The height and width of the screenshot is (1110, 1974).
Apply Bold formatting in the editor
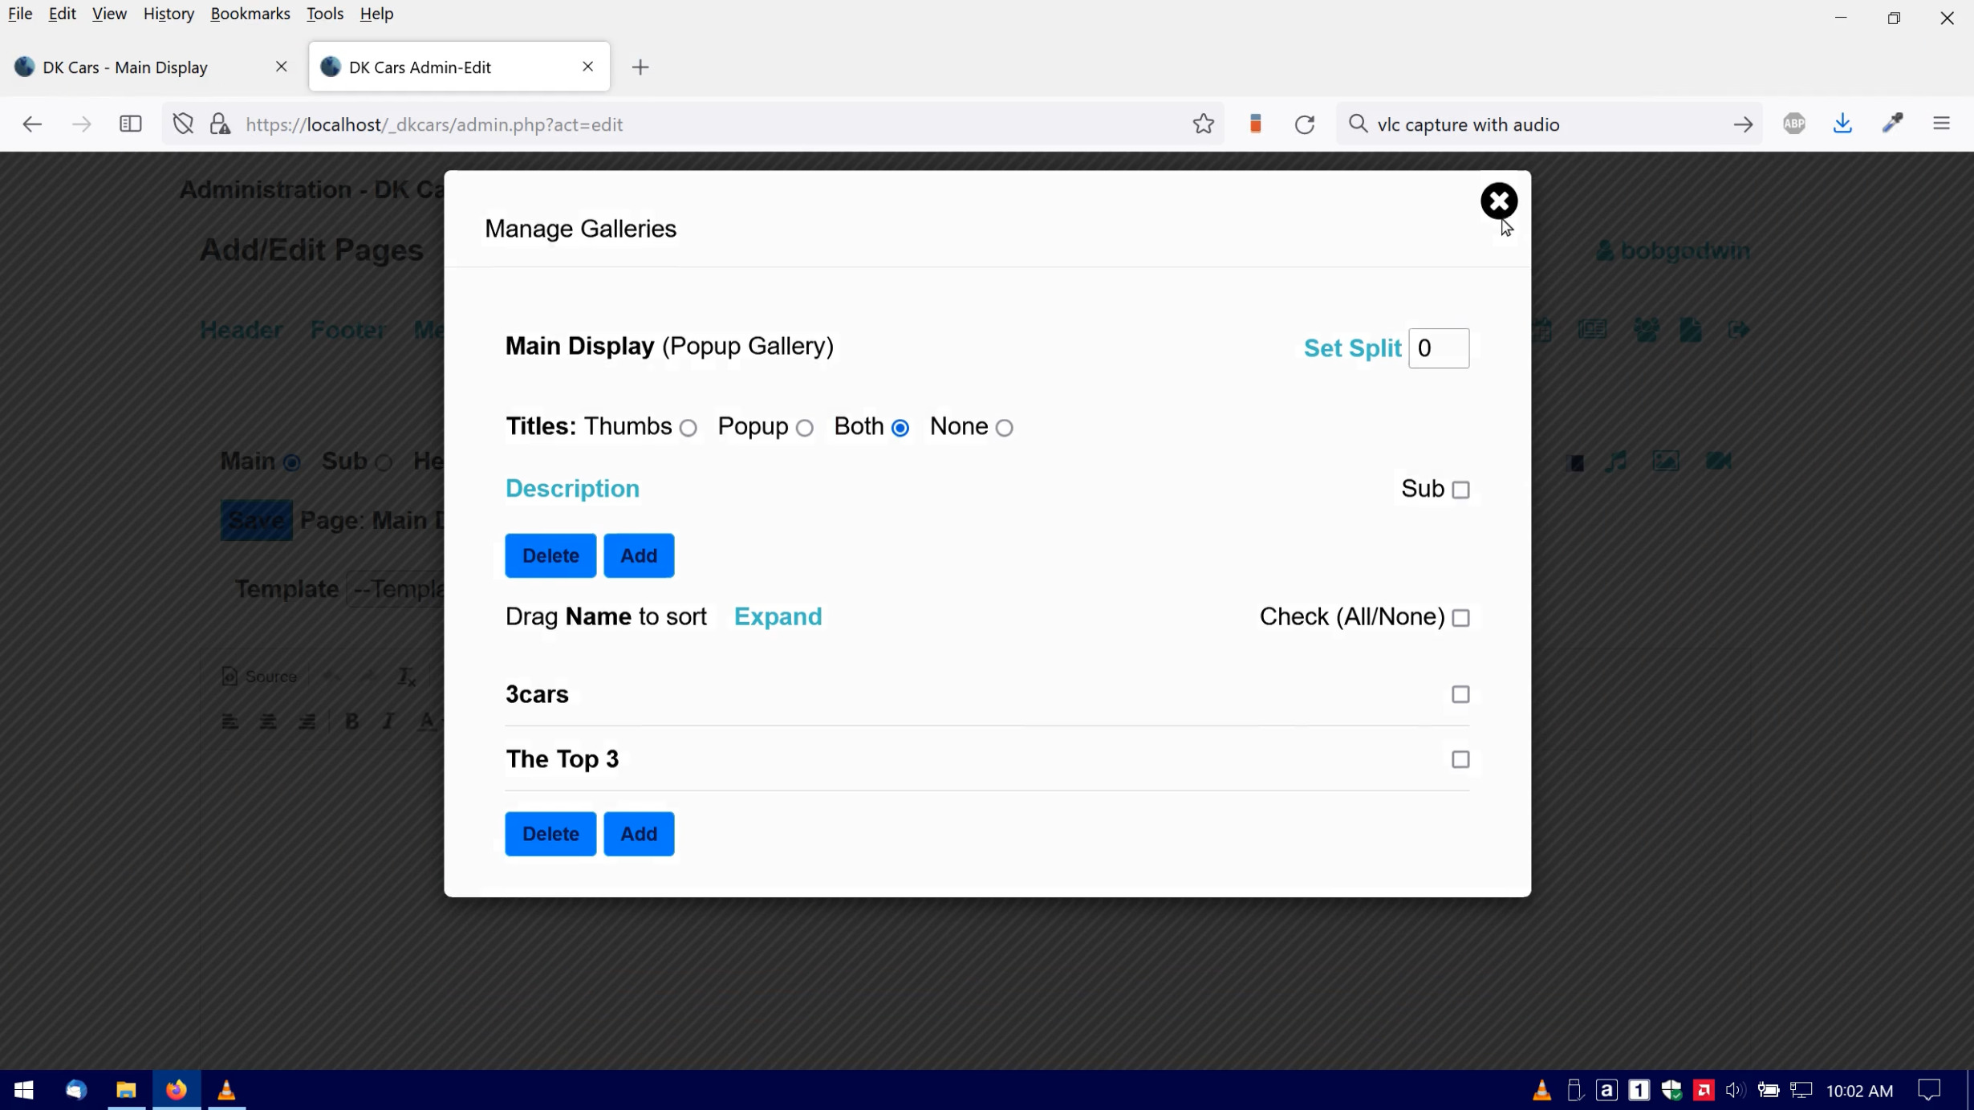pyautogui.click(x=351, y=721)
